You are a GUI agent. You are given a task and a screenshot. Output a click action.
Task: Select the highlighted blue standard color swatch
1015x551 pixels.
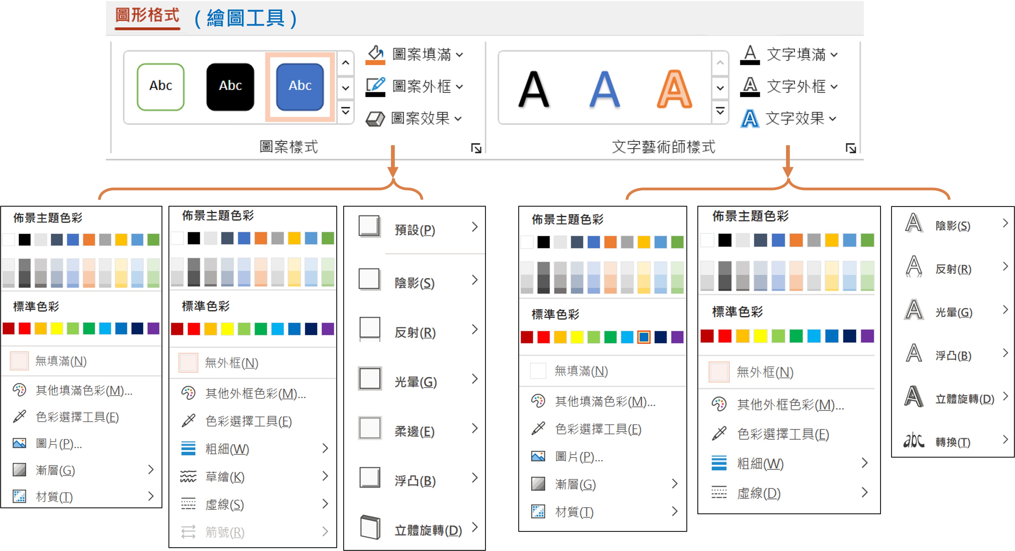tap(644, 337)
